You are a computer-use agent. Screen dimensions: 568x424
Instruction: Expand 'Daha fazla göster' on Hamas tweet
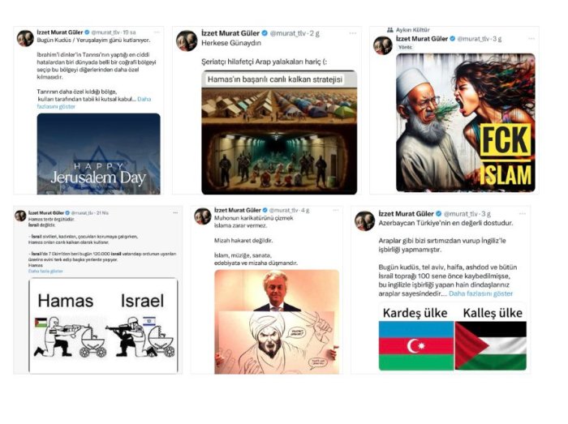tap(45, 271)
